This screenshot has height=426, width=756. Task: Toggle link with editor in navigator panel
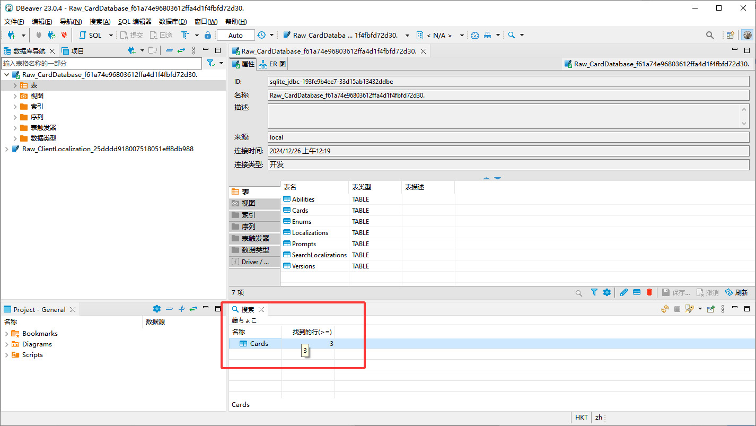(x=181, y=50)
